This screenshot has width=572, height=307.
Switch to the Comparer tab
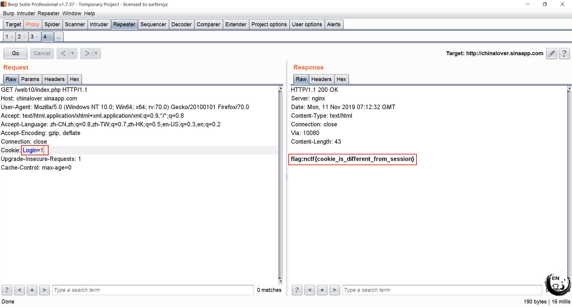[x=208, y=24]
